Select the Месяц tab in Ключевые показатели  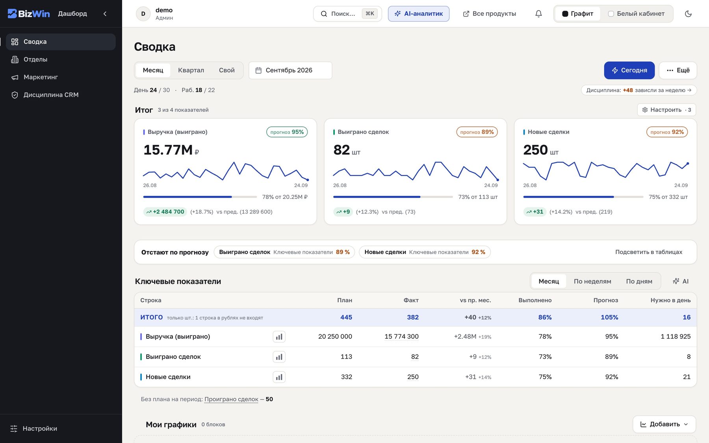(549, 281)
